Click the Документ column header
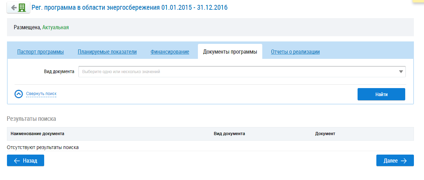The height and width of the screenshot is (180, 424). coord(325,134)
